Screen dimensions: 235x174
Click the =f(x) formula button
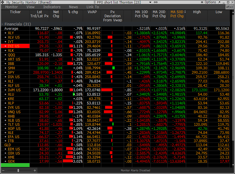pyautogui.click(x=229, y=7)
